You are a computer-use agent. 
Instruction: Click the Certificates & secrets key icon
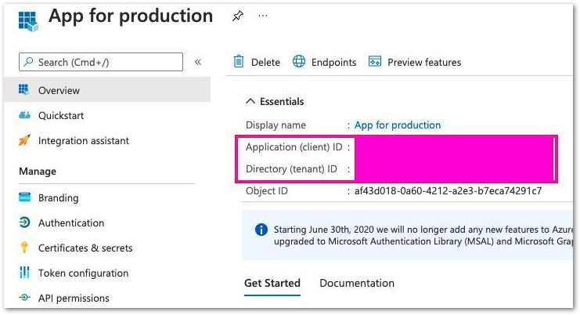(x=24, y=248)
